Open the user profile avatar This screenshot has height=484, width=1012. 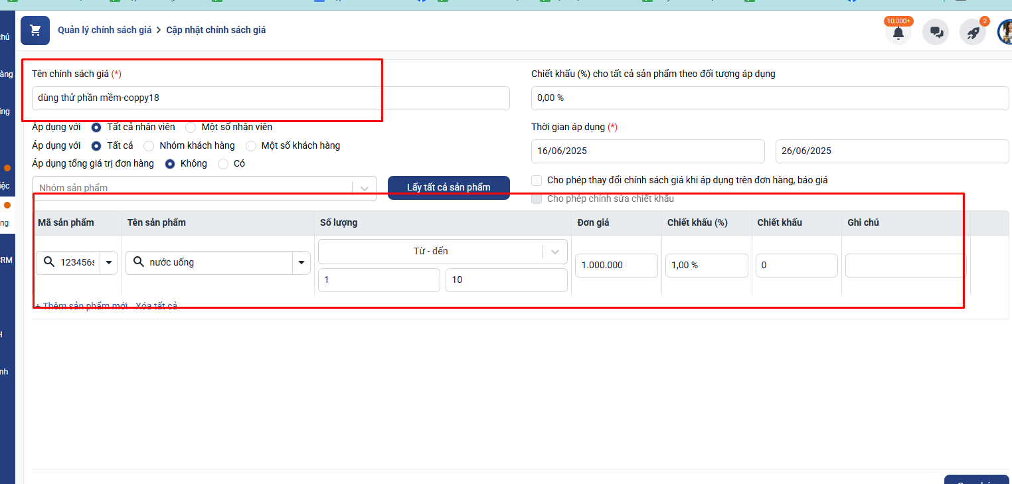tap(1005, 33)
